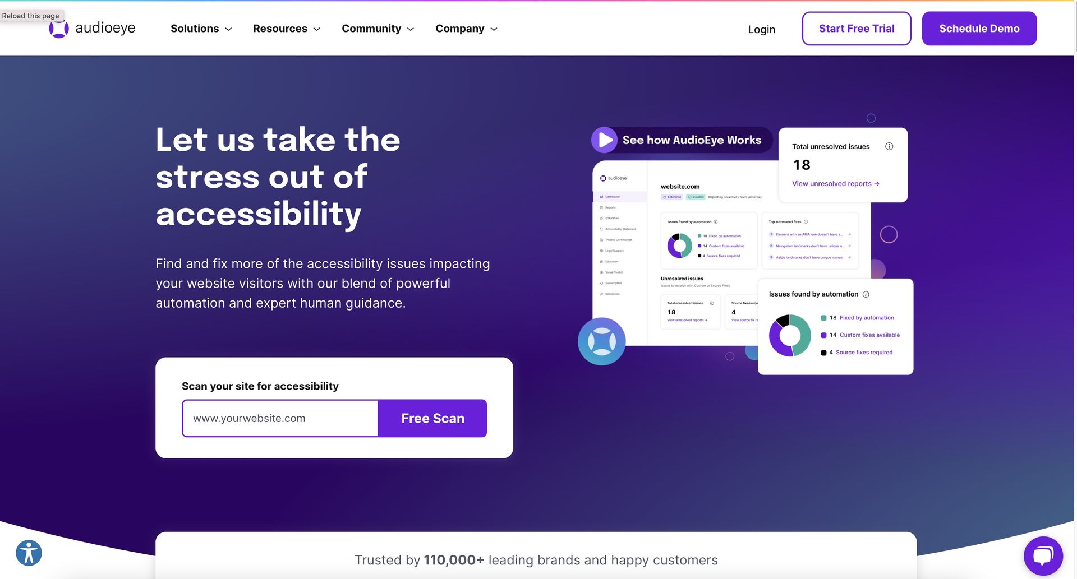Select the green Fixed by automation swatch
This screenshot has height=579, width=1077.
click(823, 318)
